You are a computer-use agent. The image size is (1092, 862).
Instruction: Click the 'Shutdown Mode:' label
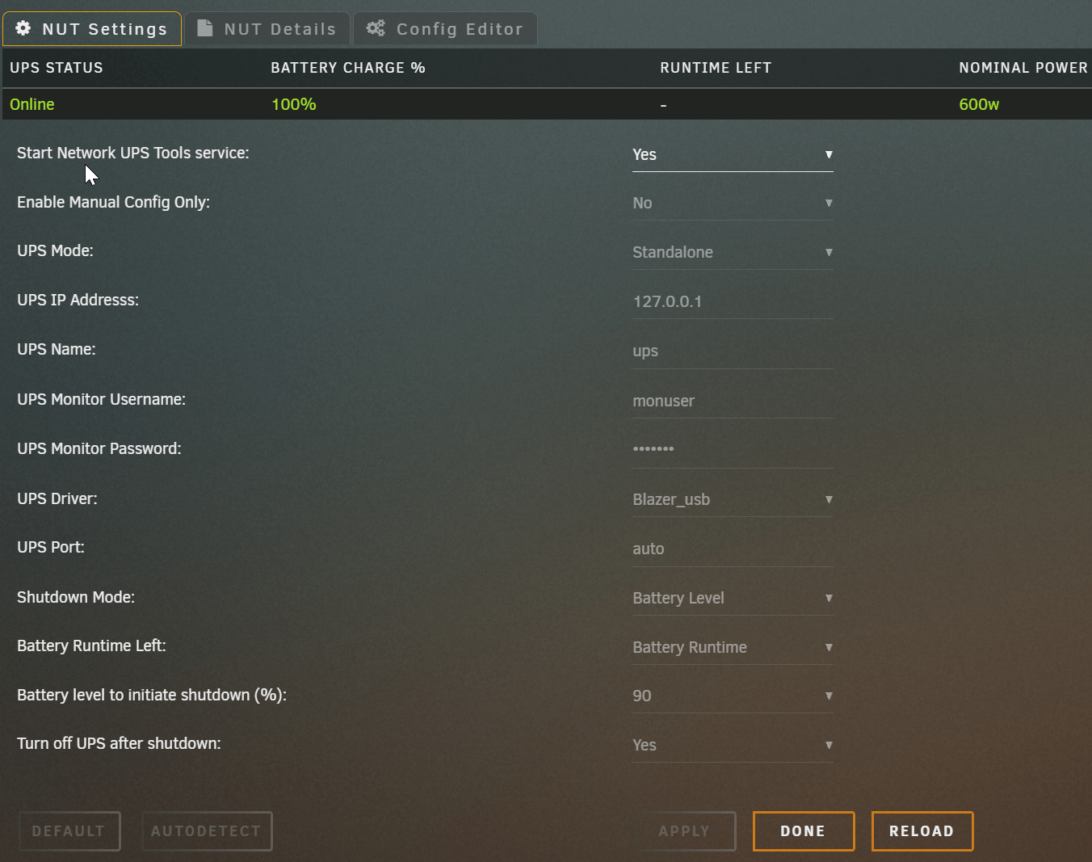coord(76,597)
